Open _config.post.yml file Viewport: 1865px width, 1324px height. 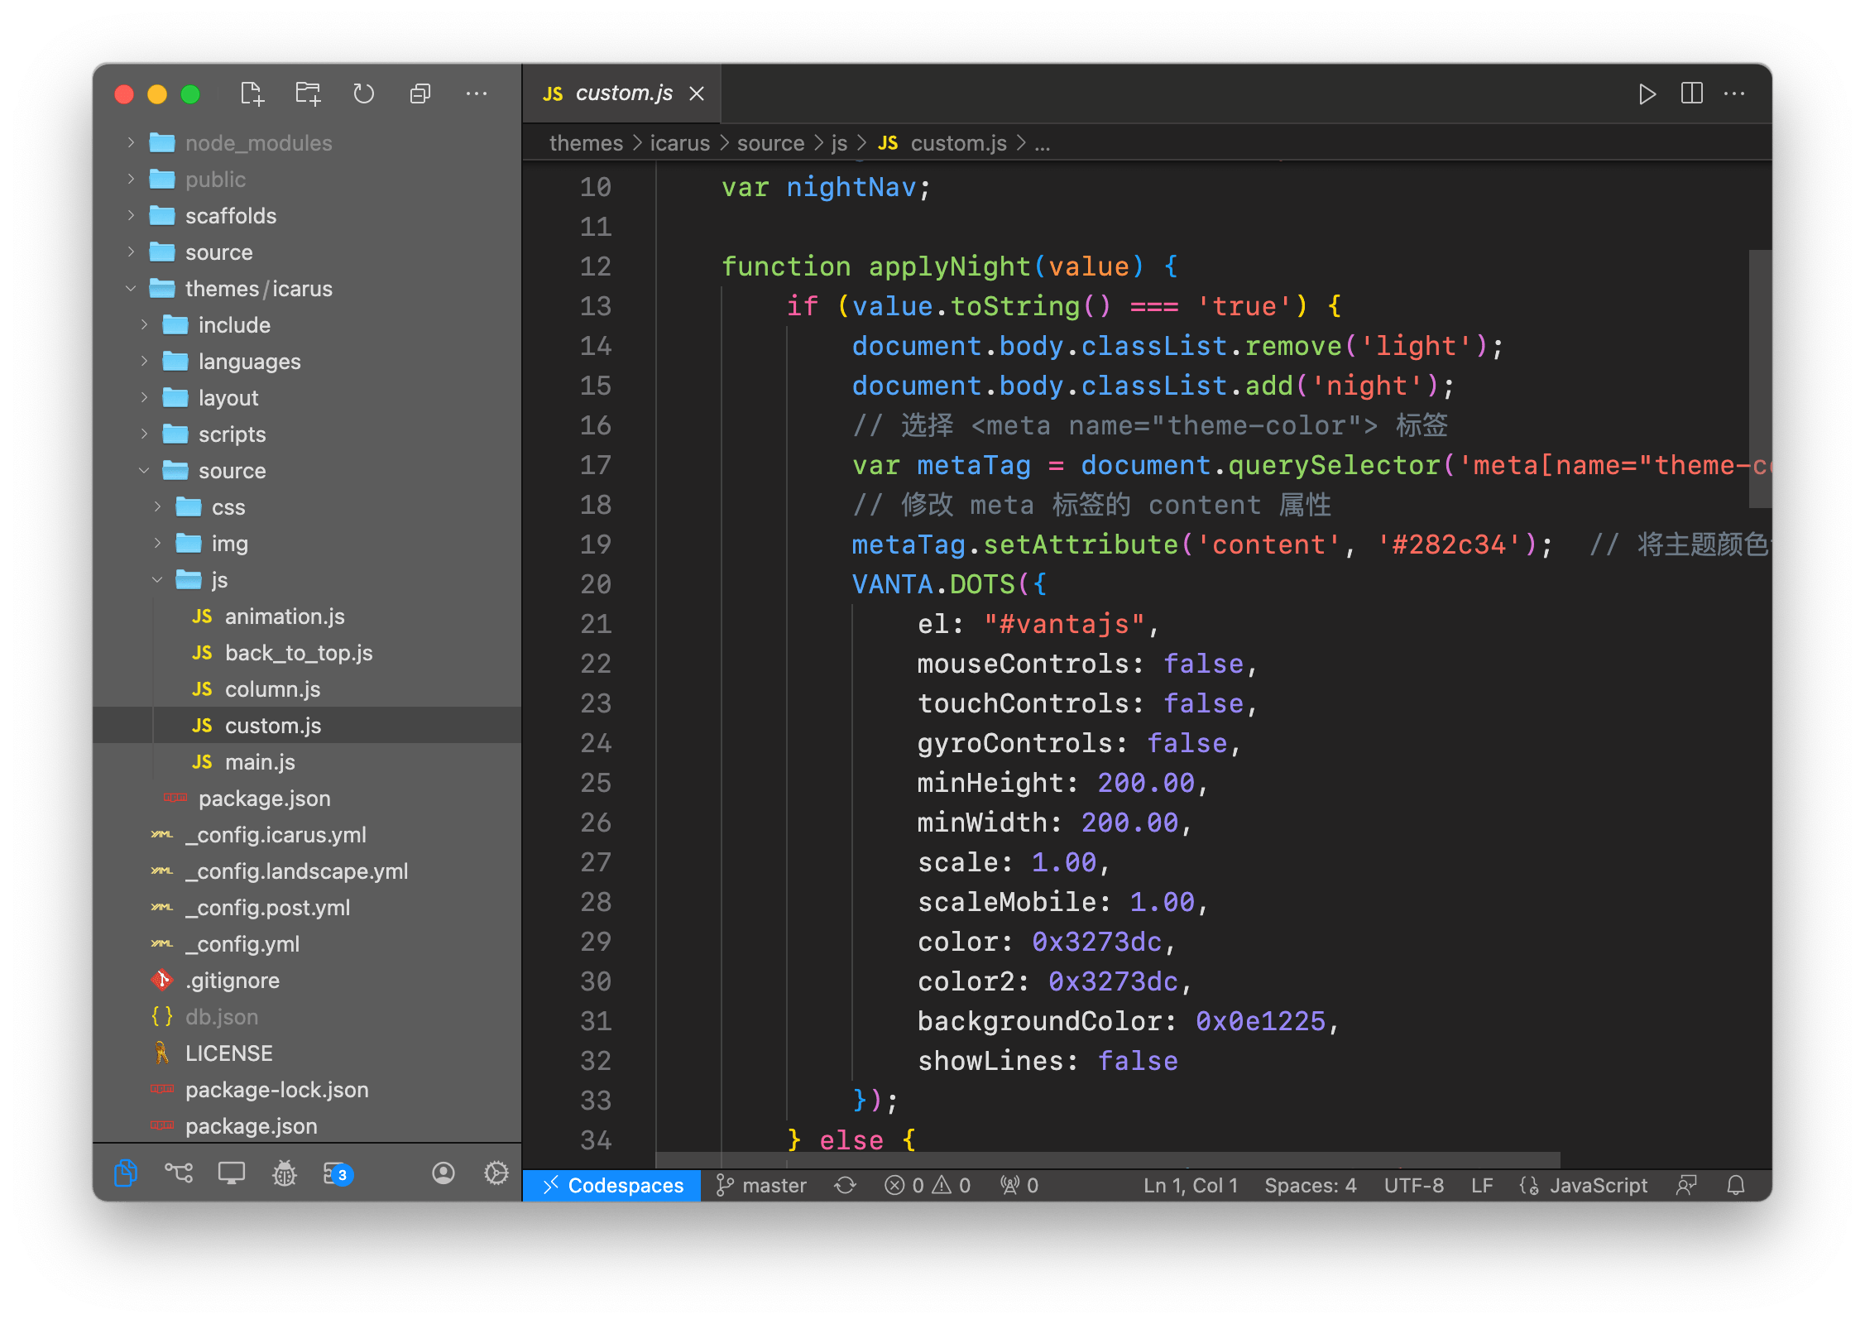pyautogui.click(x=307, y=908)
